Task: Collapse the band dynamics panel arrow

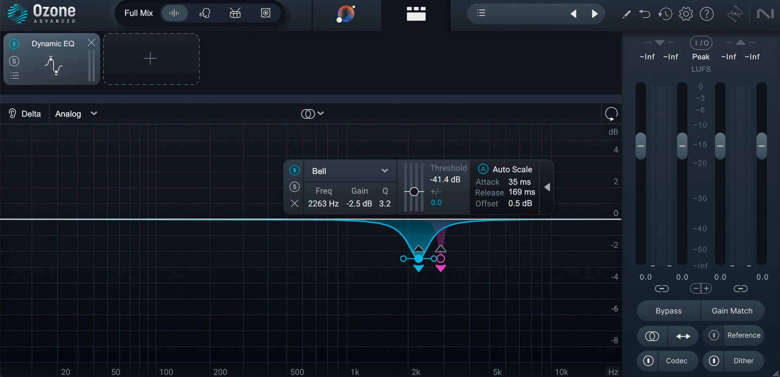Action: 547,187
